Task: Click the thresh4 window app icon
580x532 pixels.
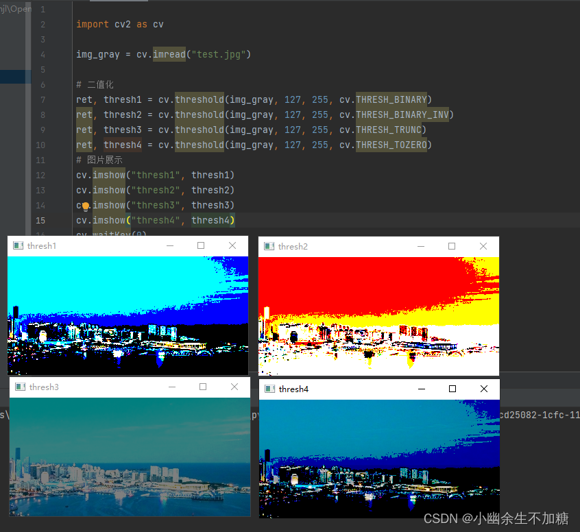Action: [x=270, y=389]
